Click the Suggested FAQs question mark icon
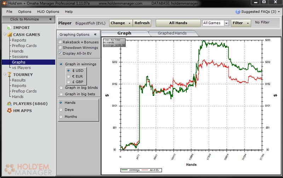Image resolution: width=283 pixels, height=178 pixels. pos(238,12)
